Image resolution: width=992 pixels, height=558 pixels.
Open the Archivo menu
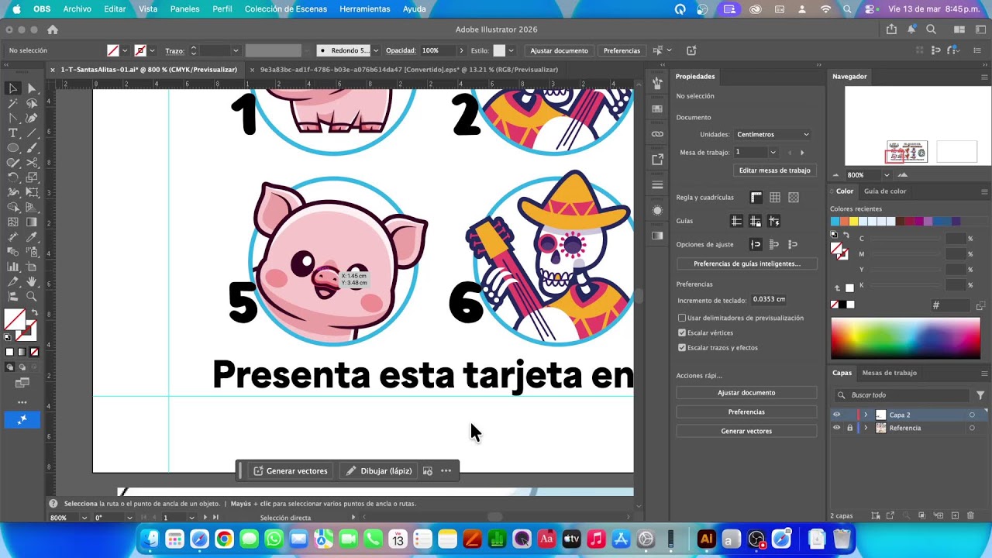click(77, 9)
